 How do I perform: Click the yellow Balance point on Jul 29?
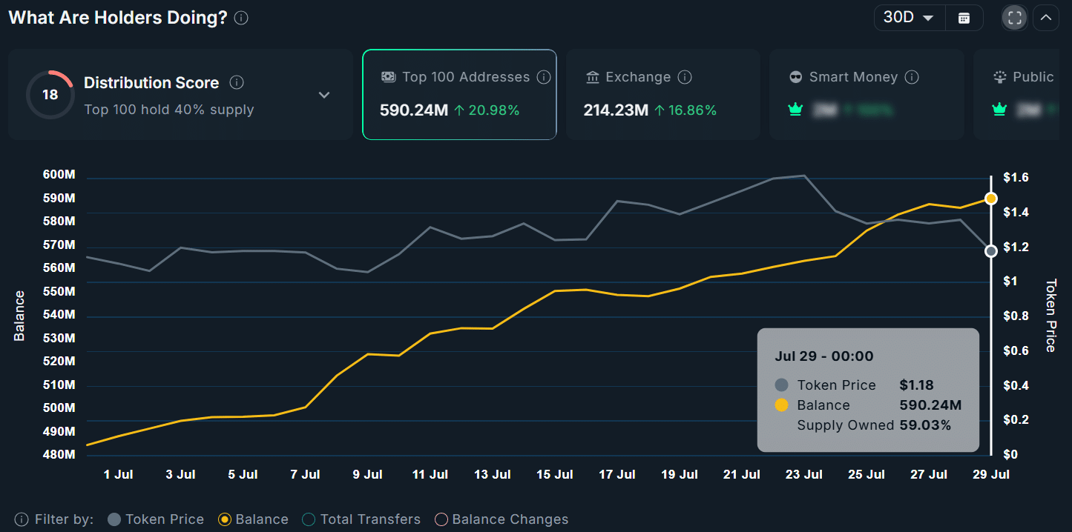click(x=990, y=199)
